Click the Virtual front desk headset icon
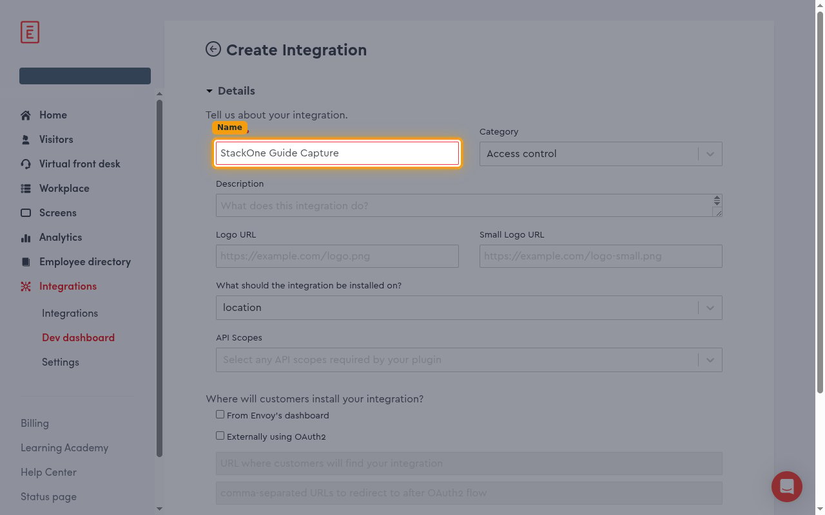Screen dimensions: 825x515 pos(26,164)
